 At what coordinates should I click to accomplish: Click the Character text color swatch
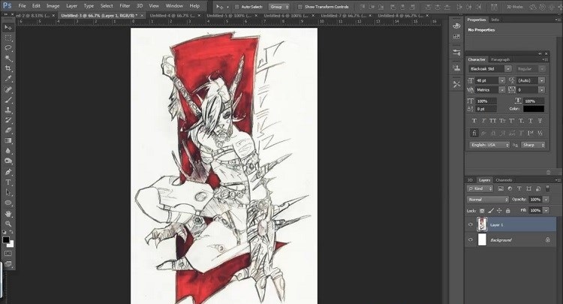(534, 109)
